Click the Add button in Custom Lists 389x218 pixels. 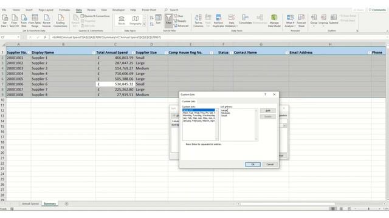click(267, 110)
